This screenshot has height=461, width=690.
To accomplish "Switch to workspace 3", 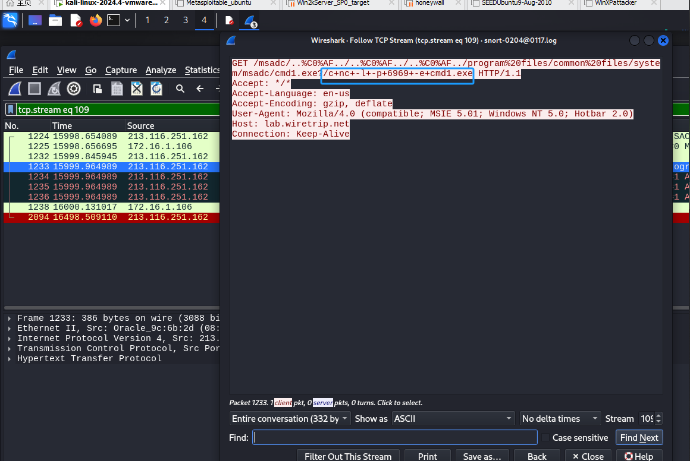I will pyautogui.click(x=185, y=20).
